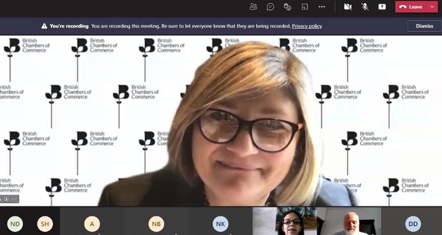Click 'You're recording' banner text
442x235 pixels.
coord(69,26)
